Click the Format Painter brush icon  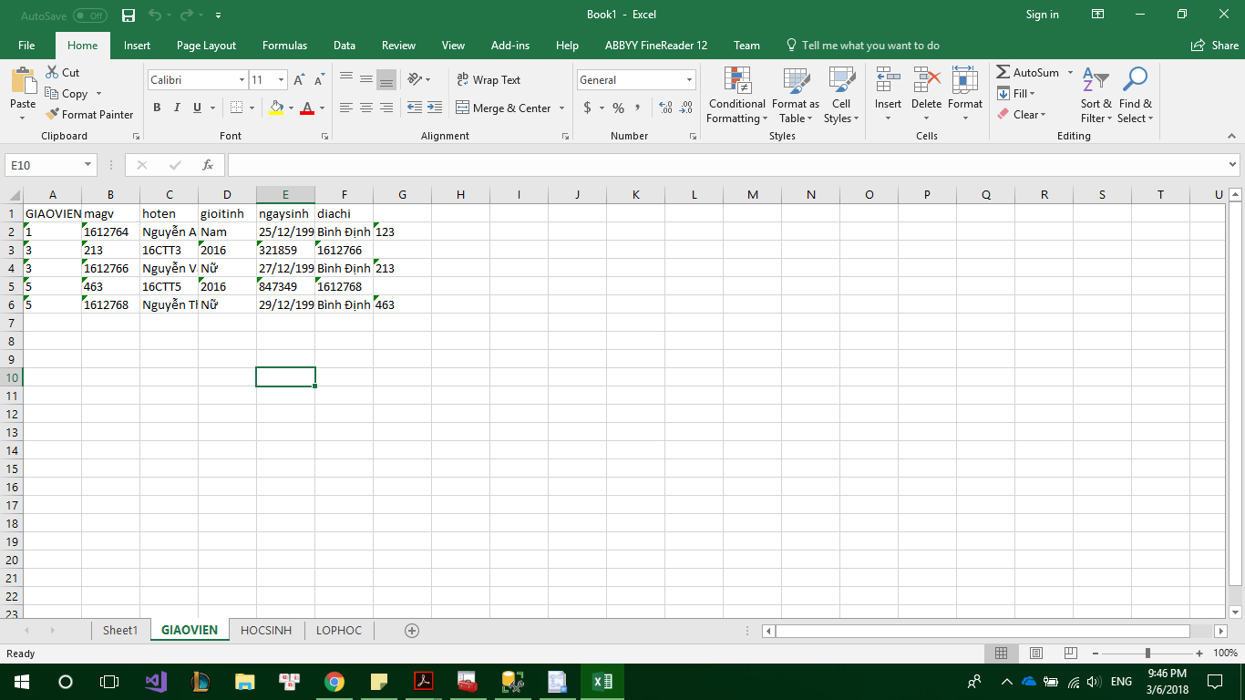click(x=52, y=115)
